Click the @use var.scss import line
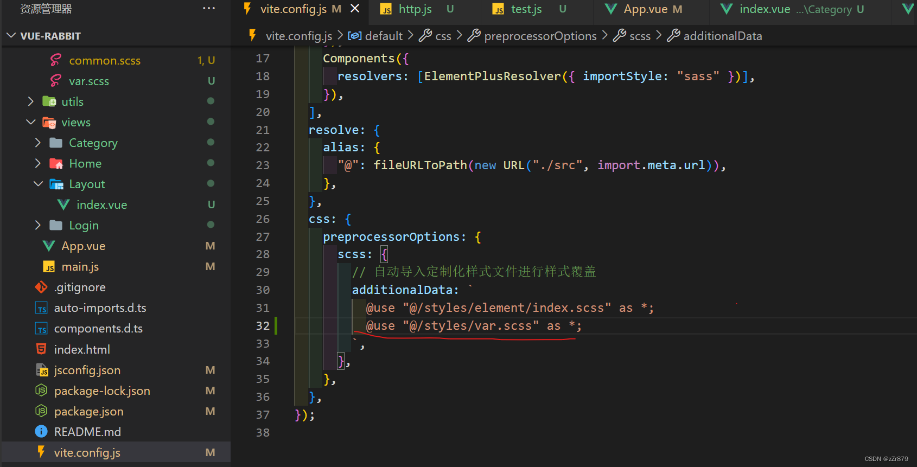917x467 pixels. pos(474,325)
